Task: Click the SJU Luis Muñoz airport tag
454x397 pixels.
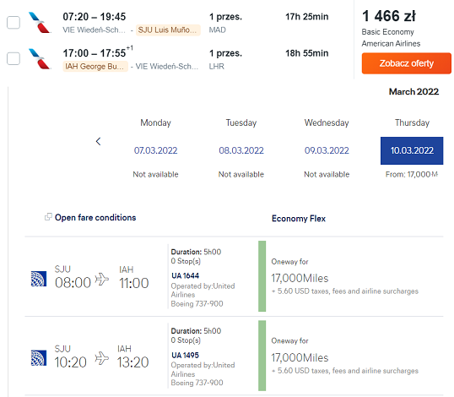Action: [168, 30]
